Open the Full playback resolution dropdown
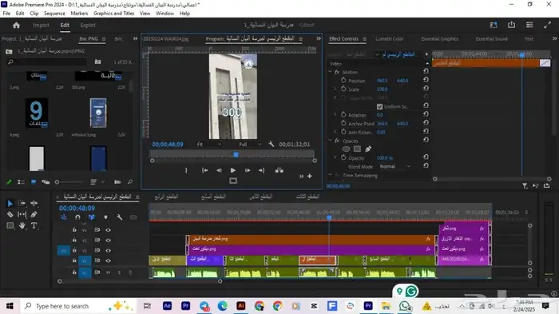The height and width of the screenshot is (314, 559). [250, 144]
